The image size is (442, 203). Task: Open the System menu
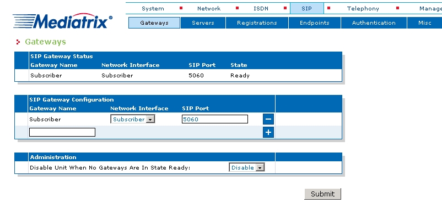click(x=153, y=8)
